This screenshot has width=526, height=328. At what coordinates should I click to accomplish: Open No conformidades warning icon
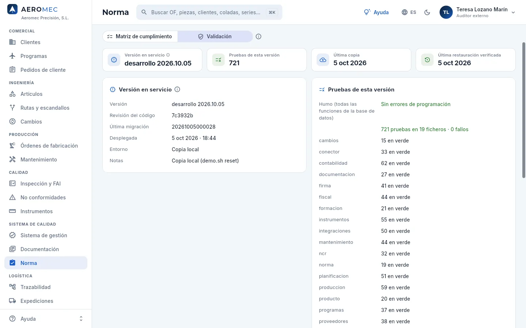pos(12,198)
